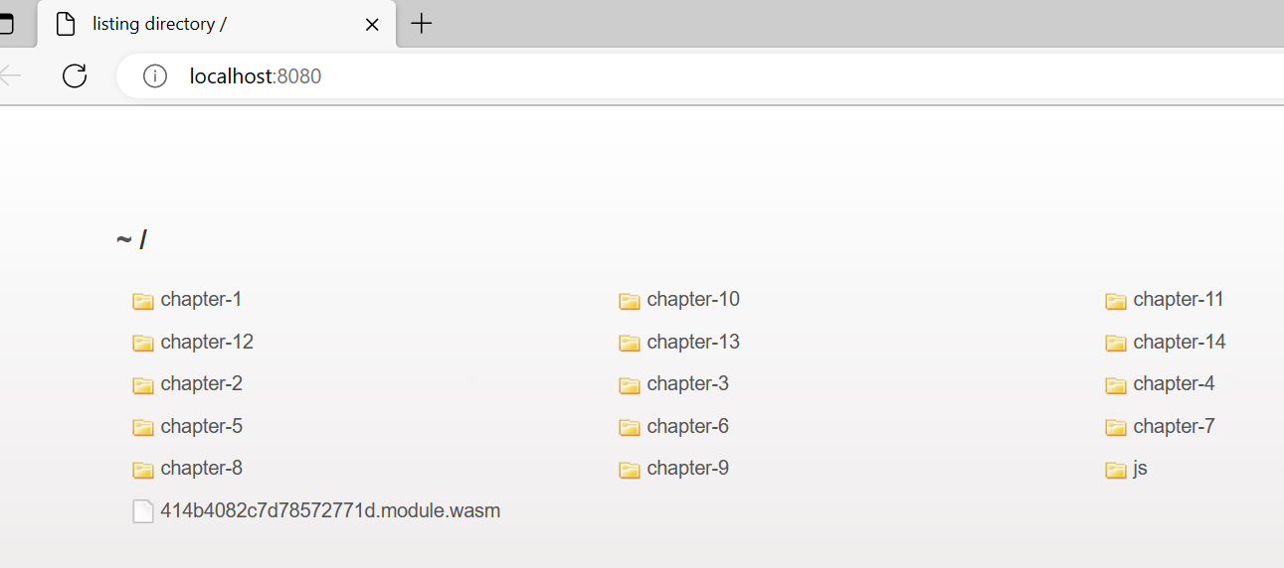The height and width of the screenshot is (568, 1284).
Task: Open the chapter-3 directory link
Action: (x=687, y=383)
